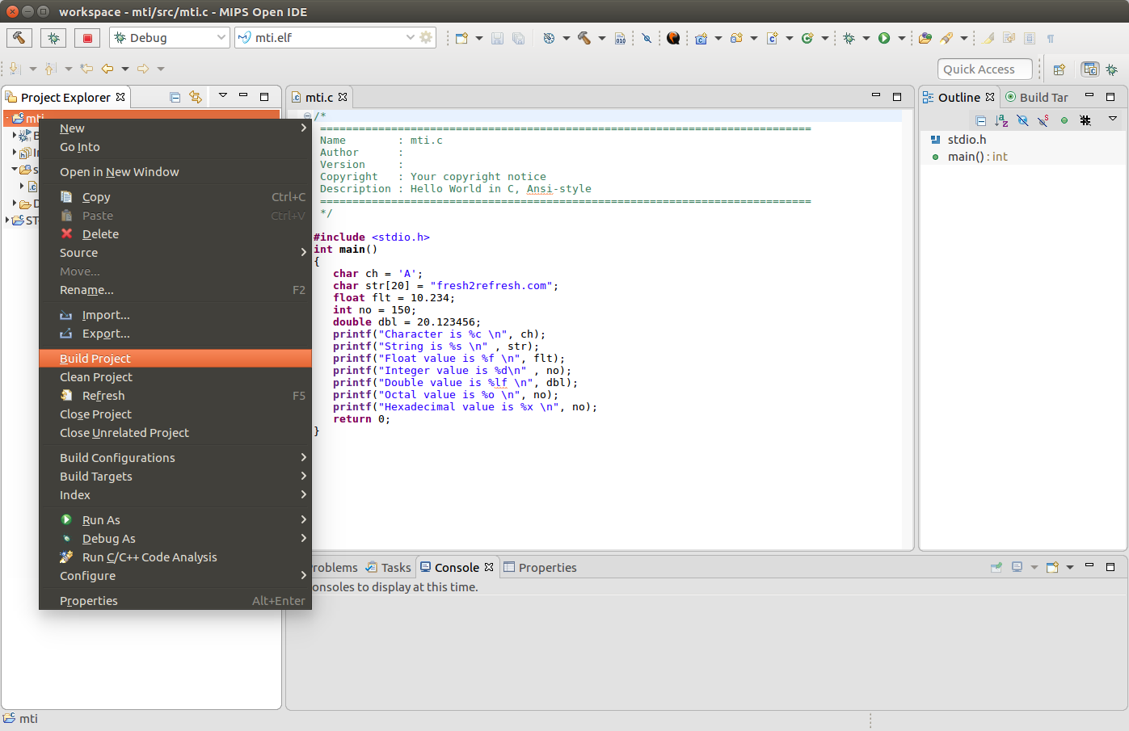
Task: Toggle Hide Inactive Elements hash icon in Outline
Action: coord(1085,120)
